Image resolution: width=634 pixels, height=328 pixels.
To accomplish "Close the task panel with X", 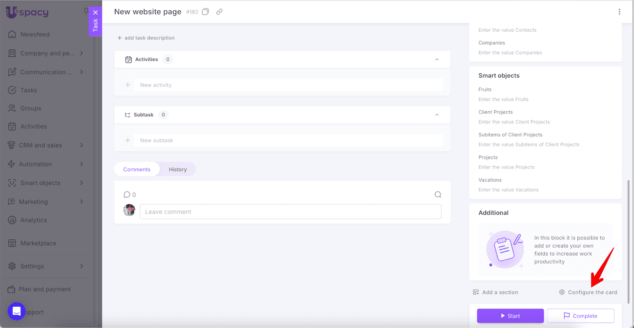I will 95,12.
